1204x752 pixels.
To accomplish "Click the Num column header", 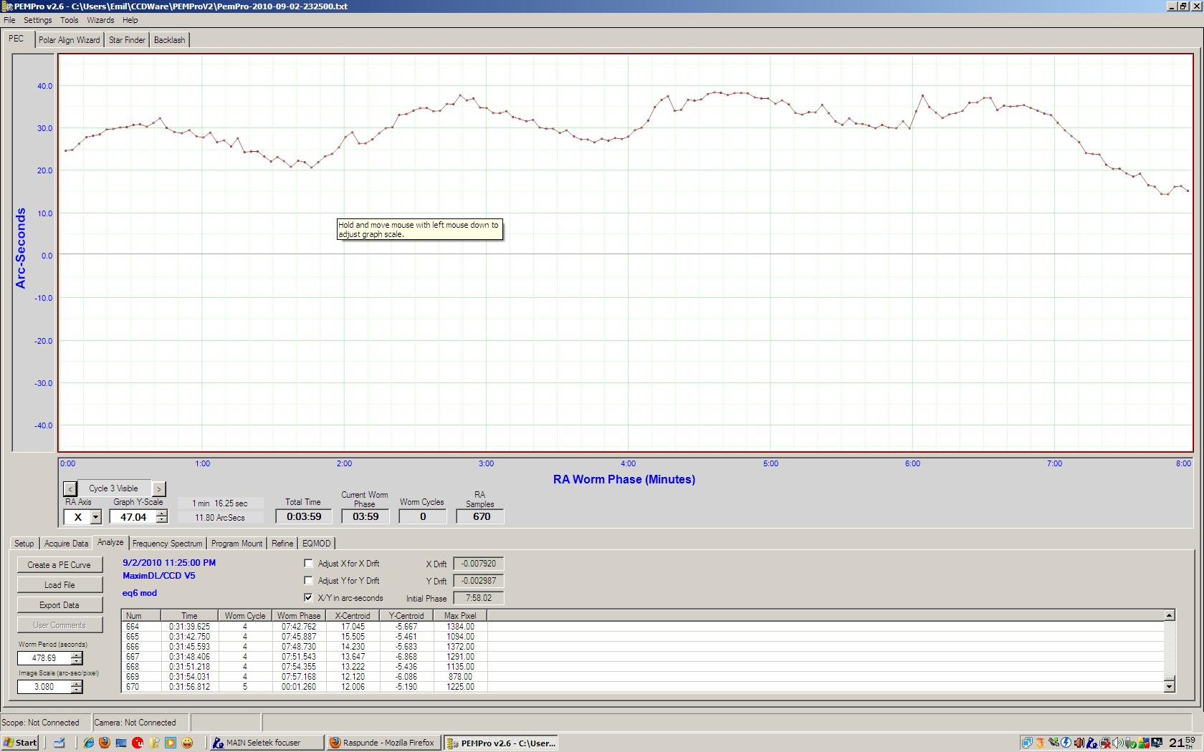I will pyautogui.click(x=141, y=615).
